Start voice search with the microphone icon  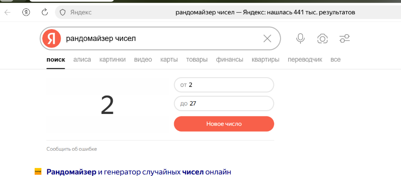300,39
